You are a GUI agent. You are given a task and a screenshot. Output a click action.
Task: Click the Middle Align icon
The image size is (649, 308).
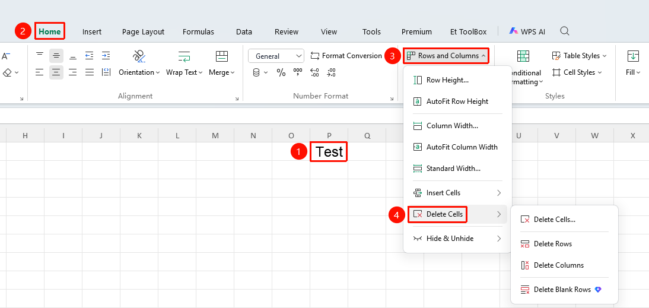[56, 55]
